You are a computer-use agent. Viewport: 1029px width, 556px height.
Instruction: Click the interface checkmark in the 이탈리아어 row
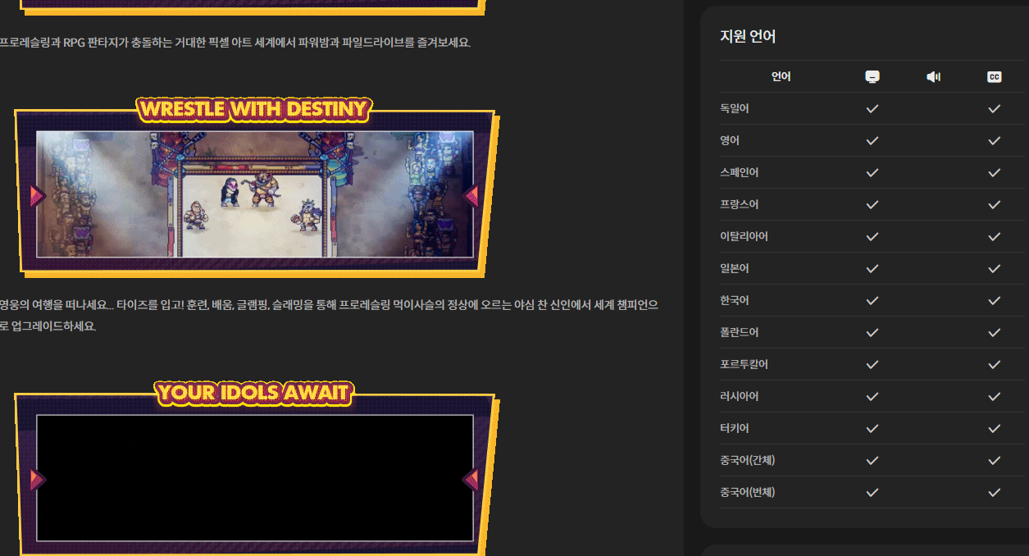872,236
